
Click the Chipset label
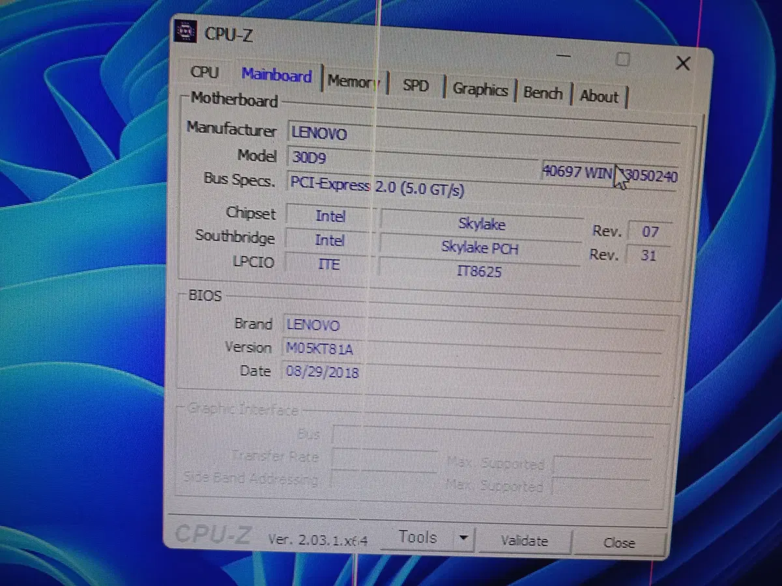[x=251, y=213]
